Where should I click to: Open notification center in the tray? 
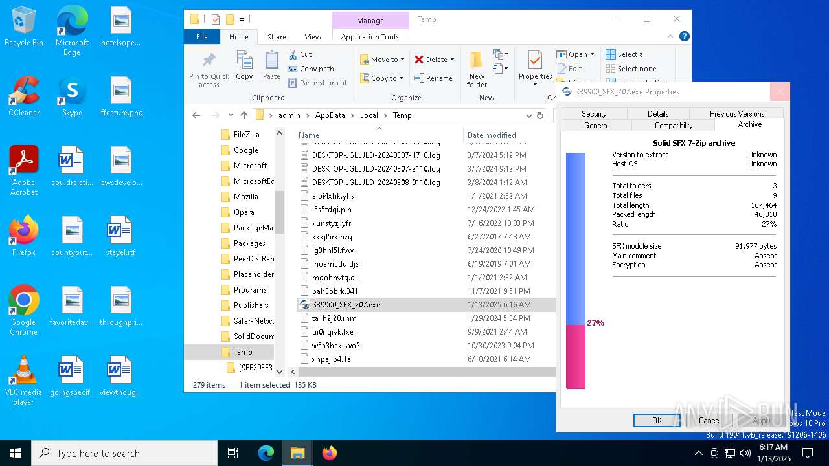(808, 453)
